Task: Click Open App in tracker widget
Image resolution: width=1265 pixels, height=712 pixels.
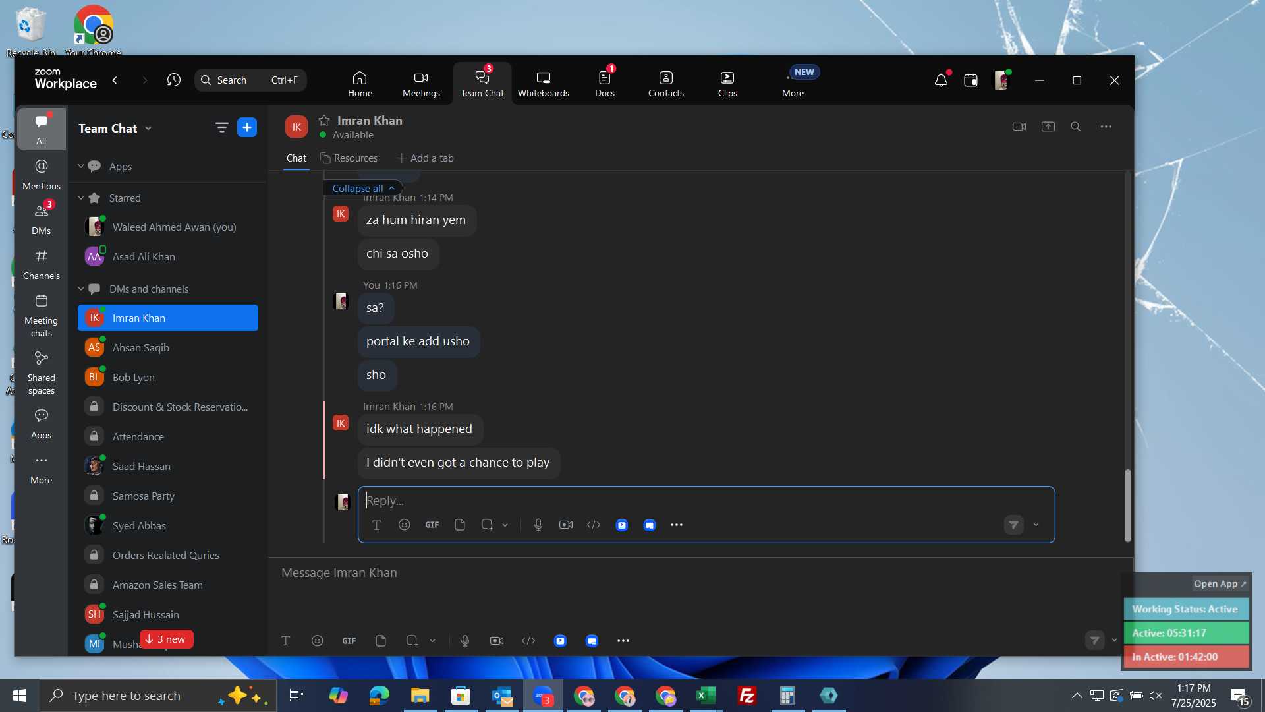Action: [x=1220, y=584]
